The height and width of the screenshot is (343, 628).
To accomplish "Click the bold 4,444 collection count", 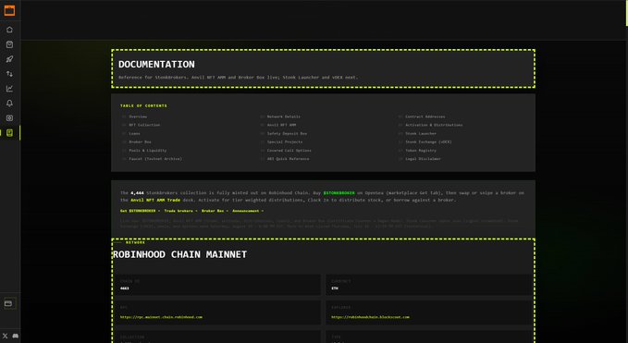I will coord(137,193).
